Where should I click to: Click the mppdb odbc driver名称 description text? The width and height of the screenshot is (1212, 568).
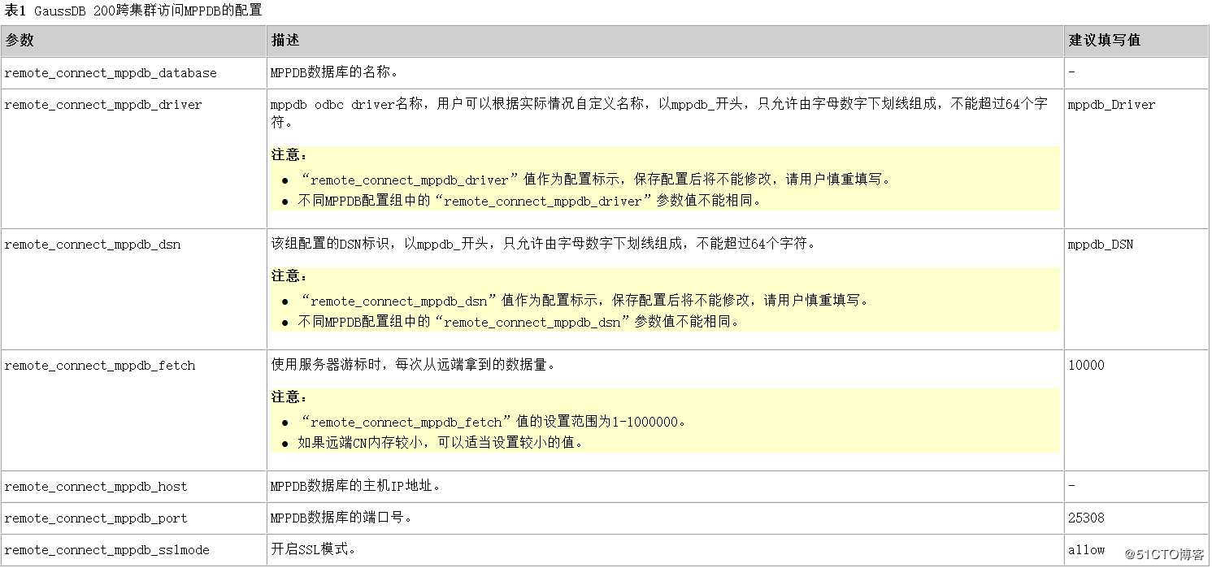[659, 113]
